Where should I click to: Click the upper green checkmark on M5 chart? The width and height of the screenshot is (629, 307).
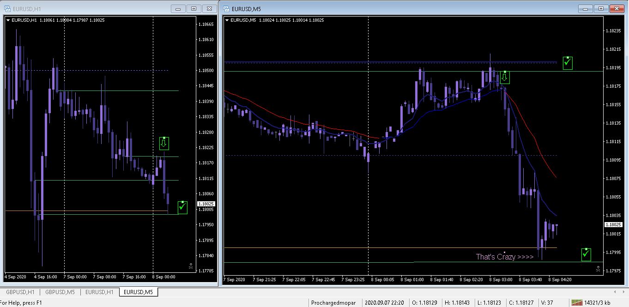568,63
